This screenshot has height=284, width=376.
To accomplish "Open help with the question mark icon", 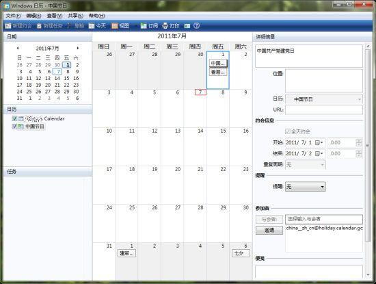I will point(197,26).
